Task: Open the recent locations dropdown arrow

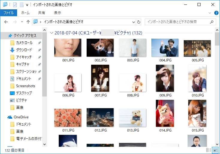Action: [x=22, y=22]
